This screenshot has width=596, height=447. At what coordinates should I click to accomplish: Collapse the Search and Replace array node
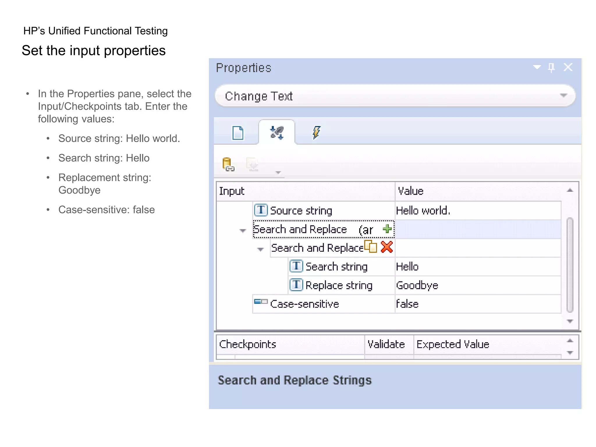pyautogui.click(x=243, y=231)
